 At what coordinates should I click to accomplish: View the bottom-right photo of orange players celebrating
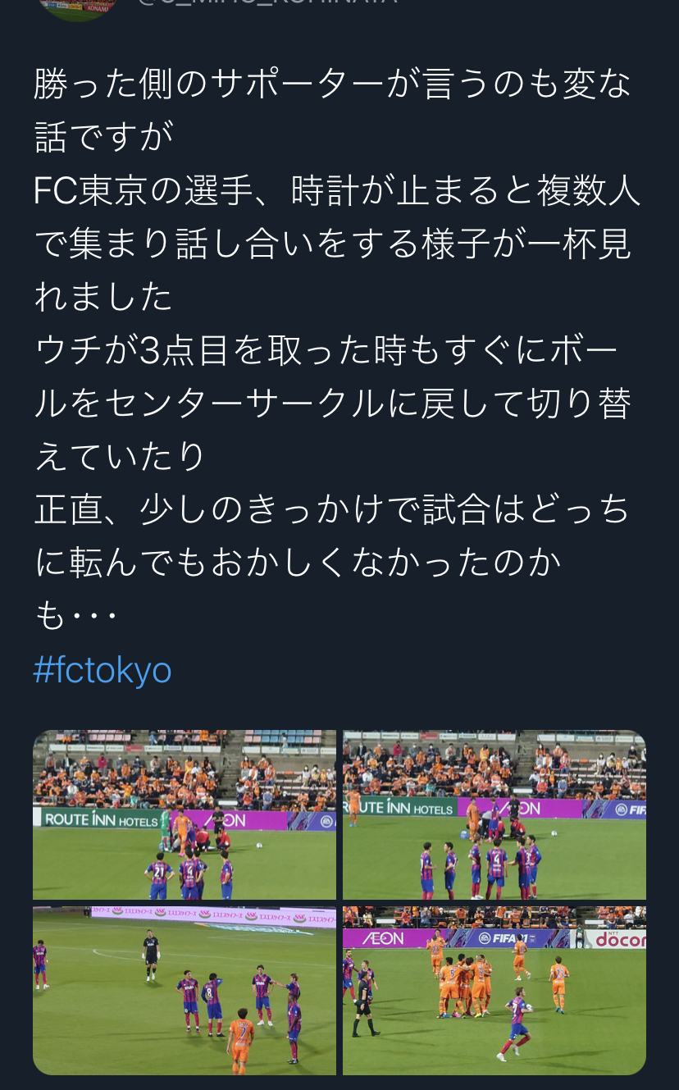coord(494,990)
